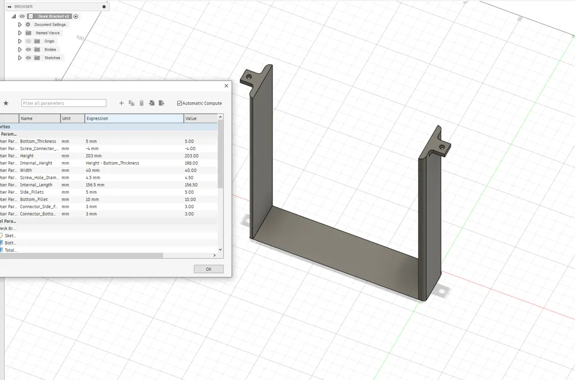
Task: Activate Desk Bracket v2 radio button
Action: (x=75, y=16)
